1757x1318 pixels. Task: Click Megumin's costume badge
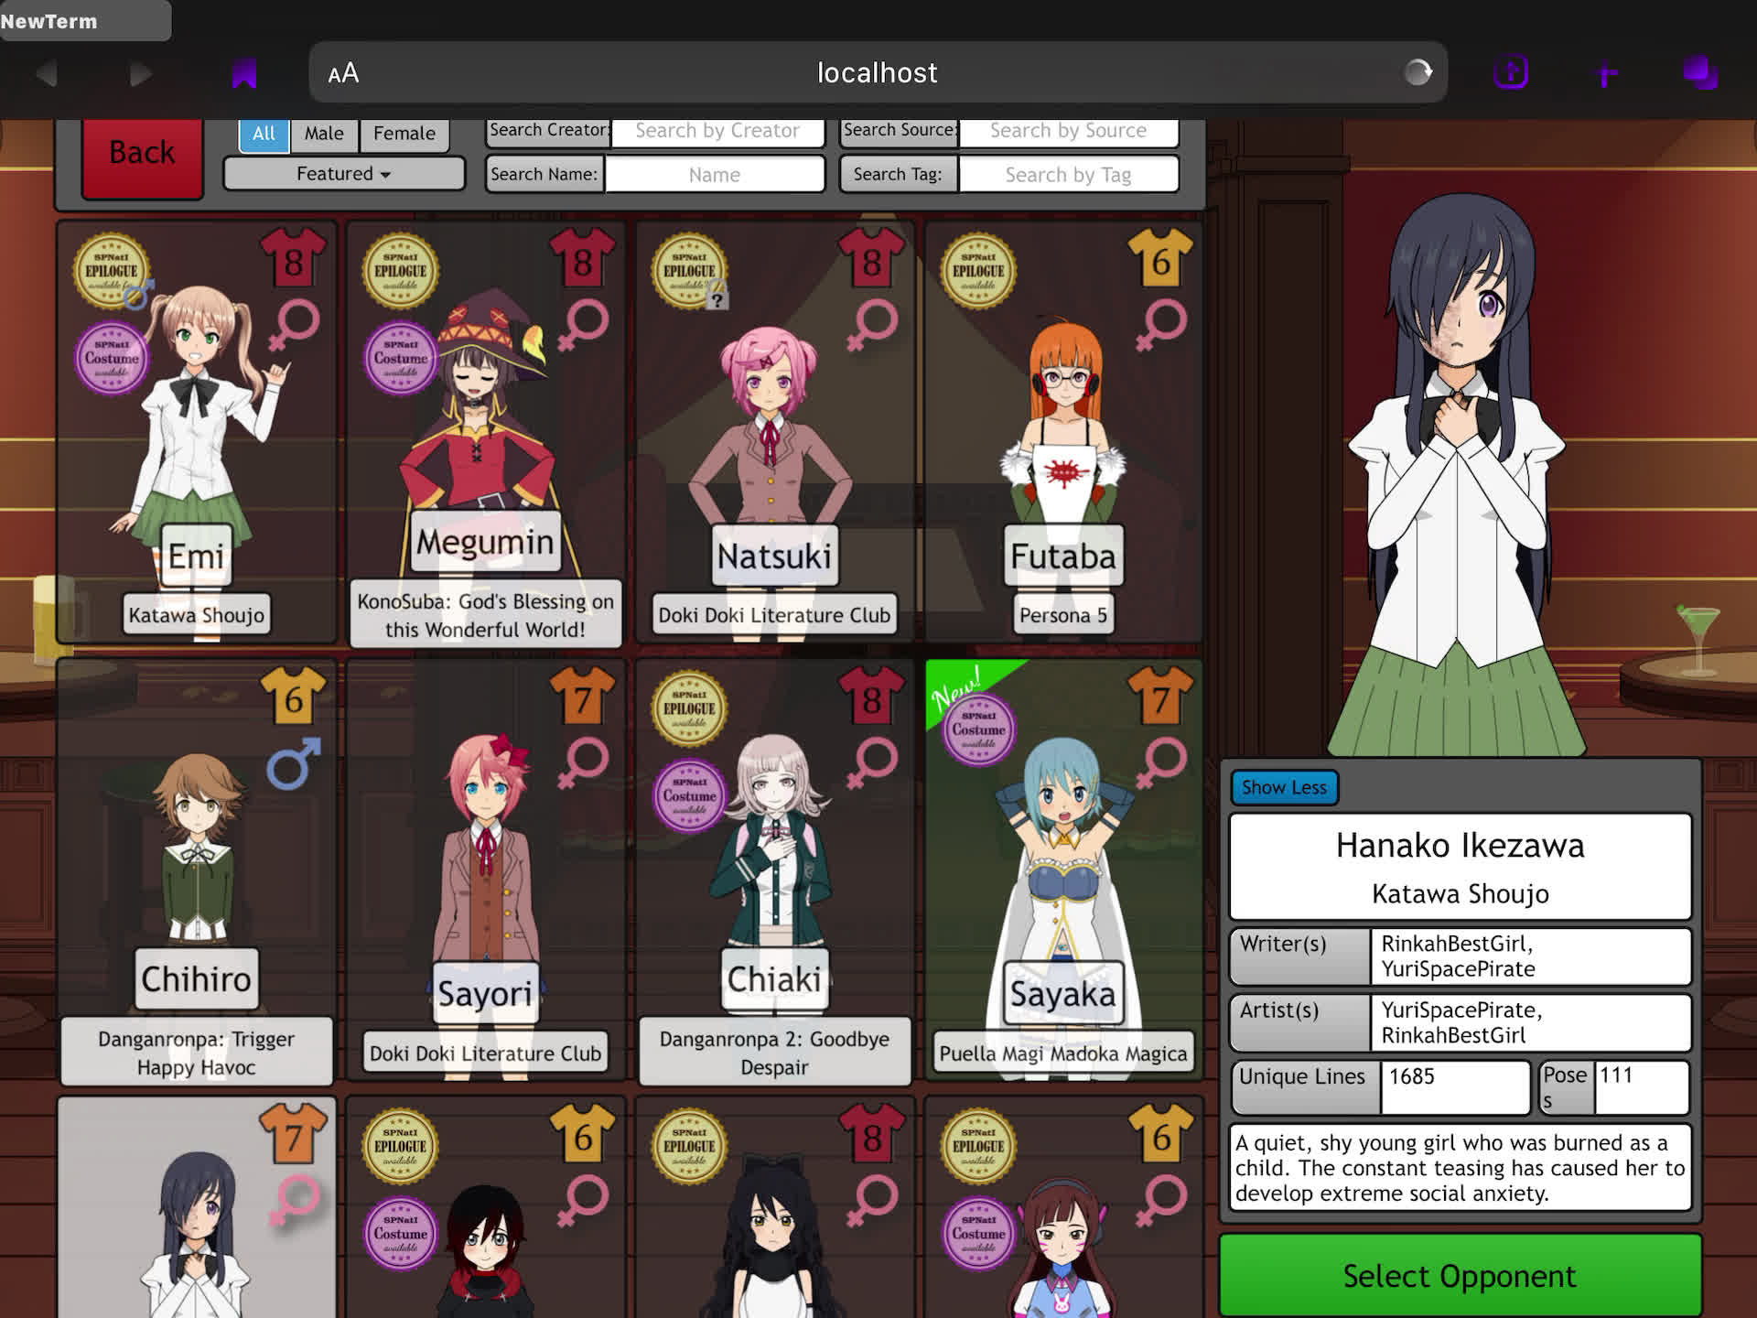[x=401, y=359]
